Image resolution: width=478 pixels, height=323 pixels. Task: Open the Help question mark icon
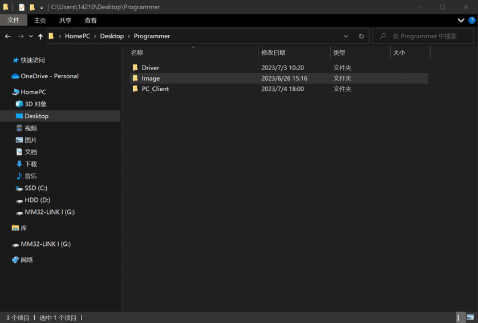[x=472, y=20]
